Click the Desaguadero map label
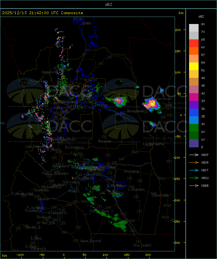217x259 pixels. point(137,111)
